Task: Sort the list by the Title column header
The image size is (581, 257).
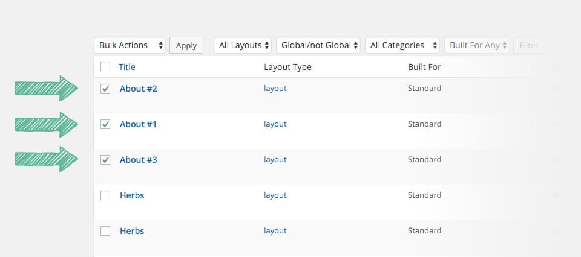Action: tap(127, 67)
